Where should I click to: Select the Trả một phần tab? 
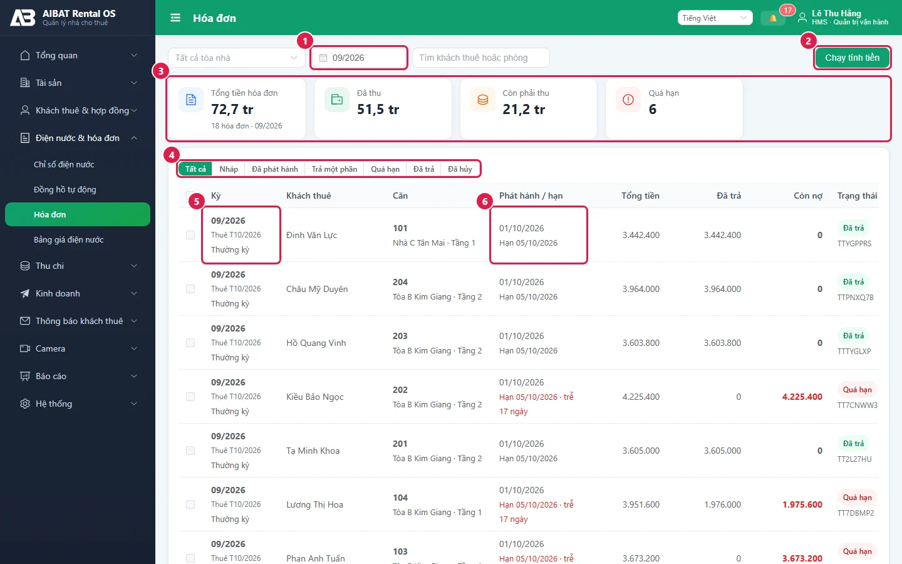coord(334,169)
